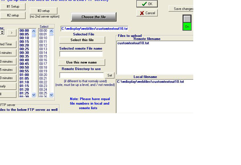Open #3 setup

(x=43, y=11)
